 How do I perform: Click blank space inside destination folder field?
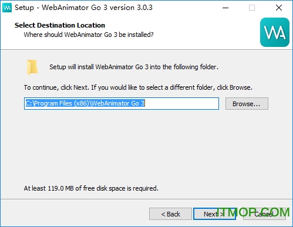click(x=181, y=103)
